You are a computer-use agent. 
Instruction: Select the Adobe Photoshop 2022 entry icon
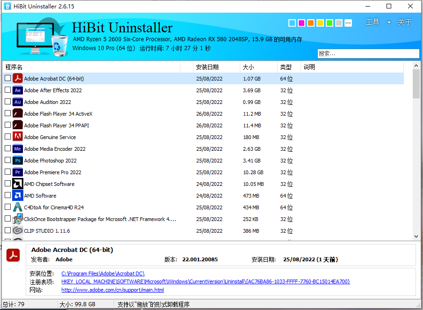tap(18, 160)
